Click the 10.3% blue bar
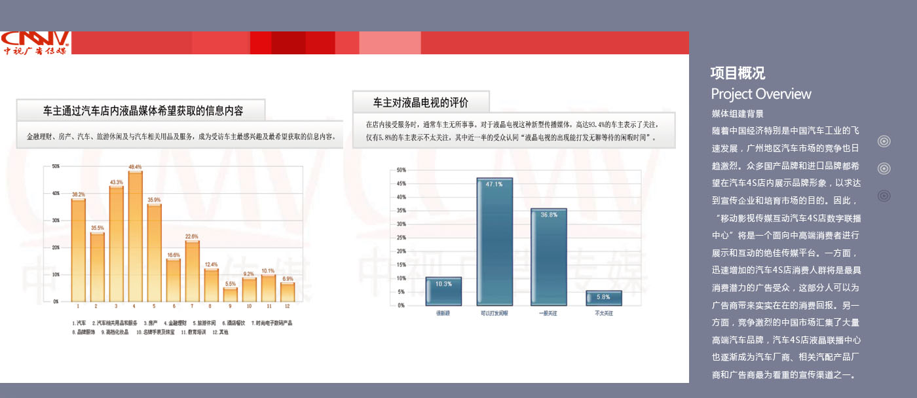 click(x=443, y=292)
